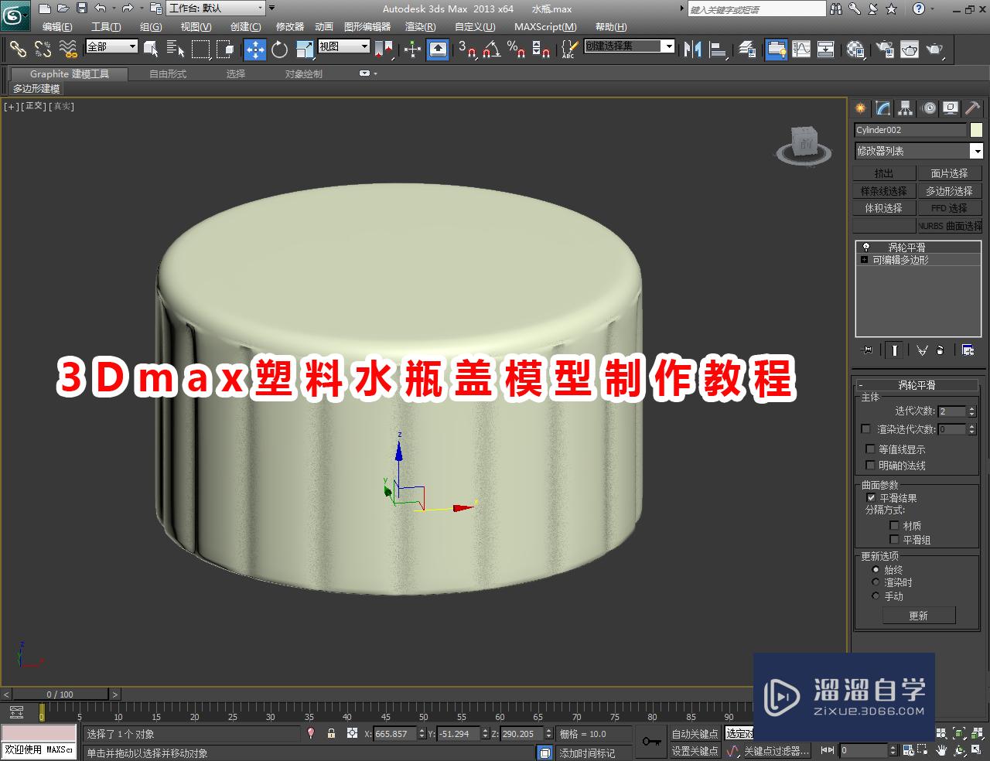The height and width of the screenshot is (761, 990).
Task: Click the Unlink Selection tool
Action: pos(43,49)
